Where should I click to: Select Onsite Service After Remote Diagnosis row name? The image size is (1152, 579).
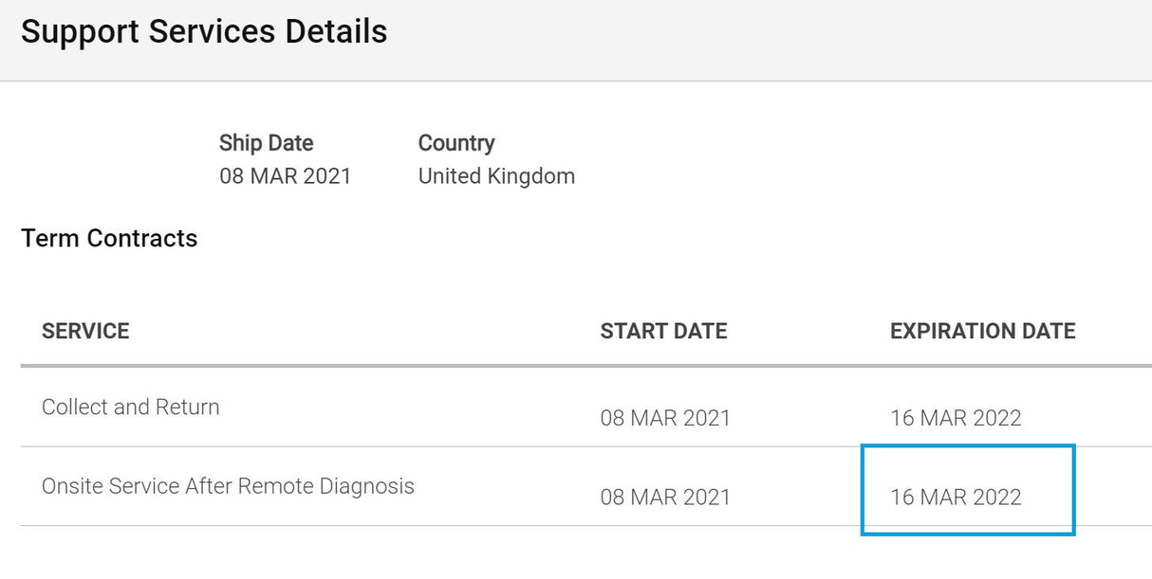(x=228, y=486)
